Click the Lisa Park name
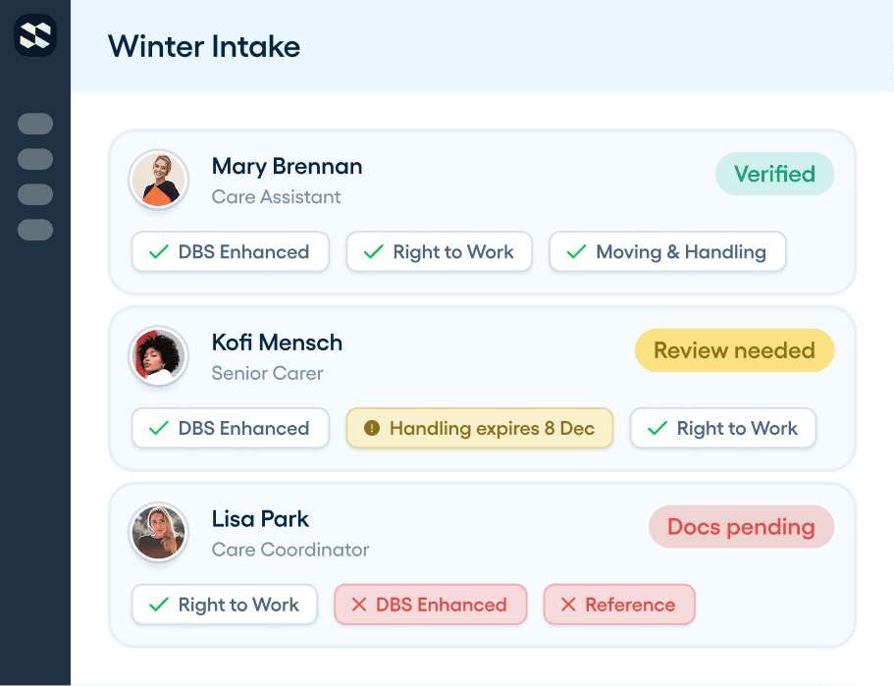 [260, 518]
